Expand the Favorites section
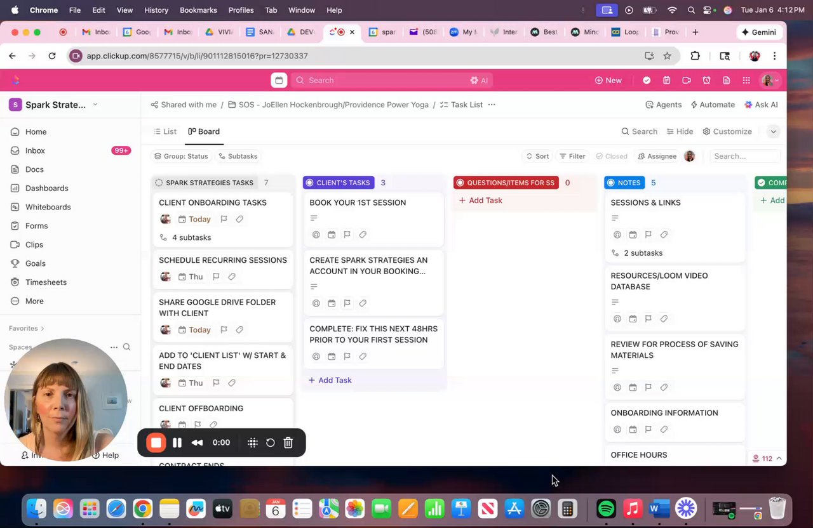The width and height of the screenshot is (813, 528). pyautogui.click(x=27, y=328)
